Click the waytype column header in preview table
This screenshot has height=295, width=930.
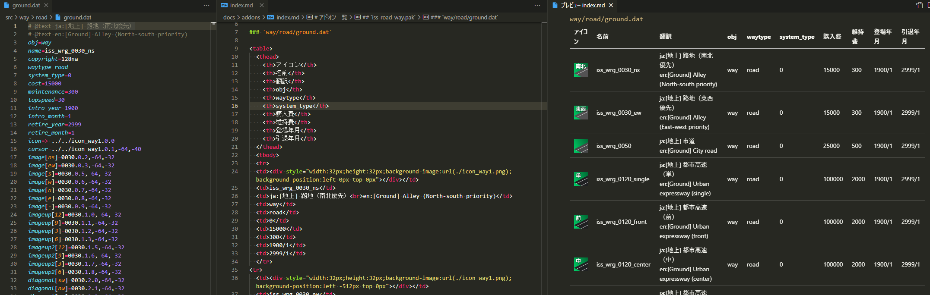click(759, 37)
